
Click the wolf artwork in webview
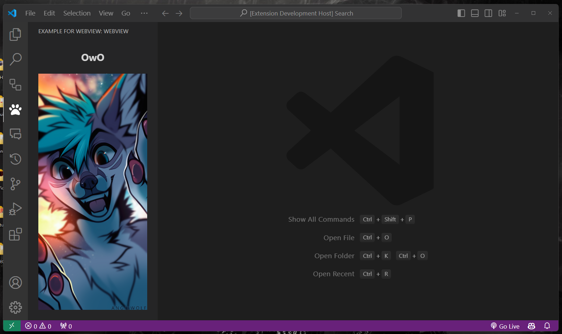point(93,192)
